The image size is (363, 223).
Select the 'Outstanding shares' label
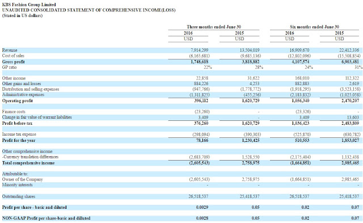tap(19, 196)
